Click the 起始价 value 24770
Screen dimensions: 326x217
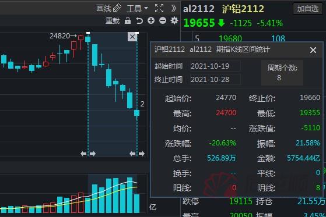(226, 98)
